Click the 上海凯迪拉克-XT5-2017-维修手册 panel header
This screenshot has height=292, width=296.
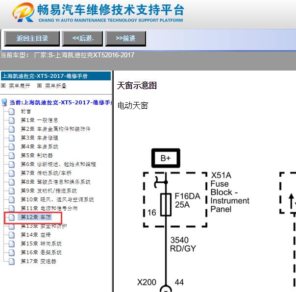(56, 76)
